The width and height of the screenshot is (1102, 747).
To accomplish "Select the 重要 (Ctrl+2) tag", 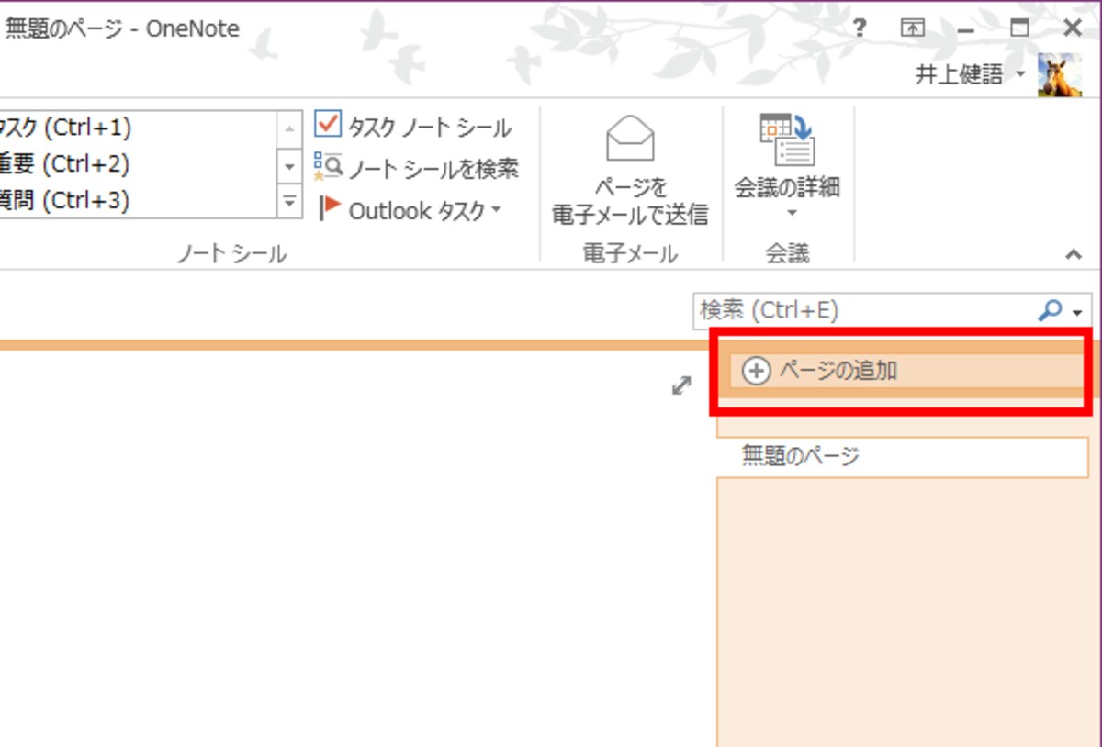I will [138, 164].
